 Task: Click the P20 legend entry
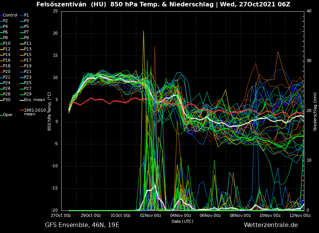click(7, 72)
